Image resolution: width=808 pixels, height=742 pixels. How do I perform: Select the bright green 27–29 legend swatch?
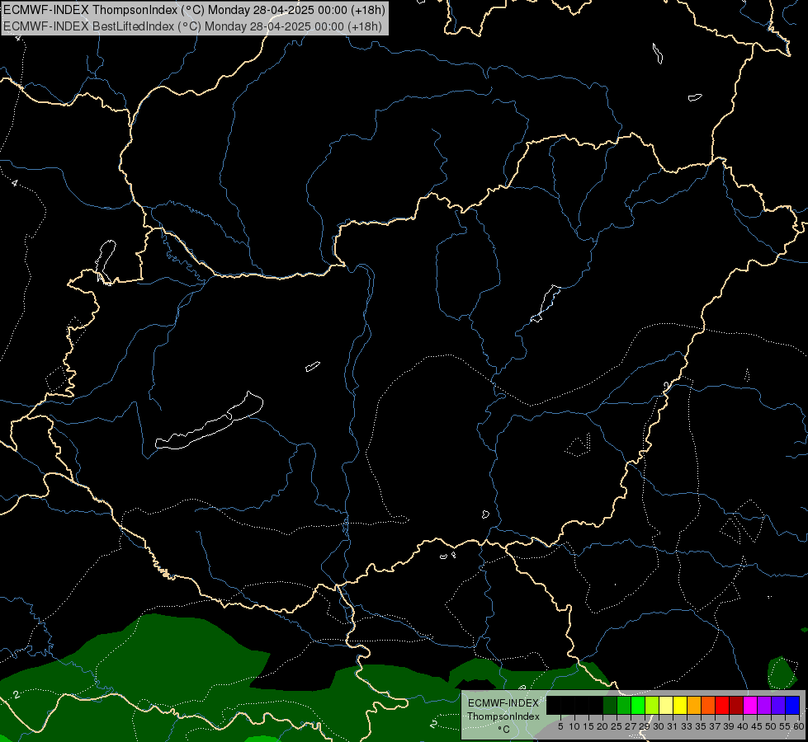click(x=637, y=705)
